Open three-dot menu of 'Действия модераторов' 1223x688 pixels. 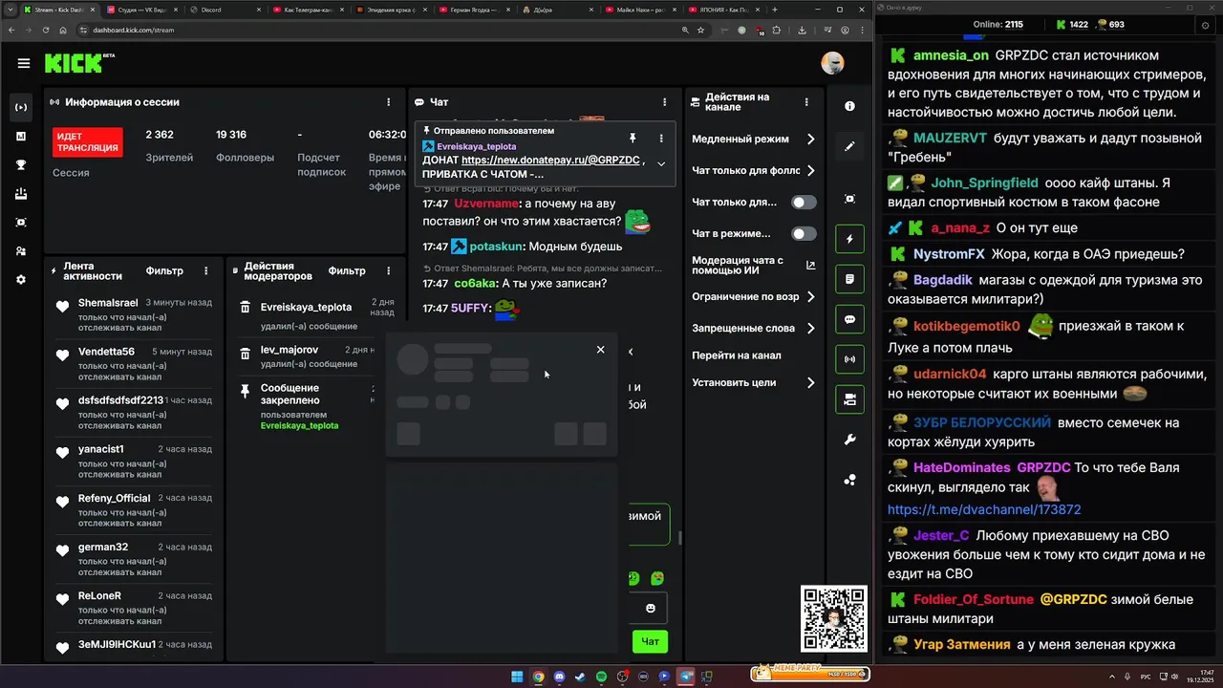388,271
